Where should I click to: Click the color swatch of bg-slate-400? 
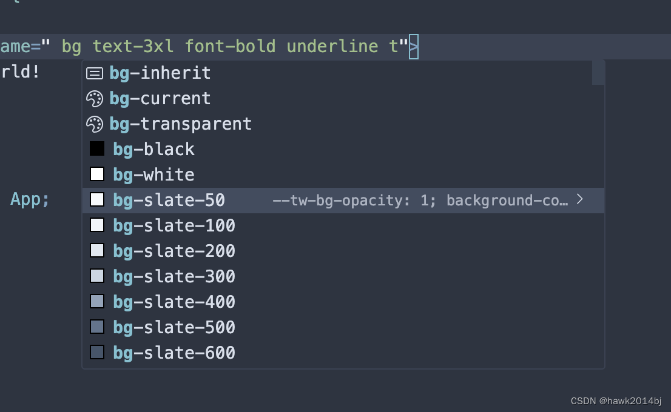coord(97,301)
